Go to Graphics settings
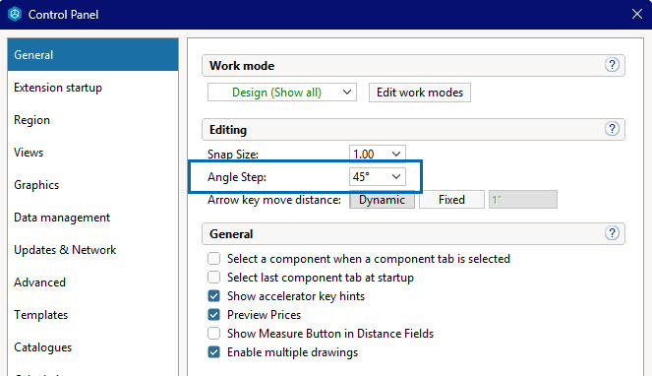 point(92,185)
